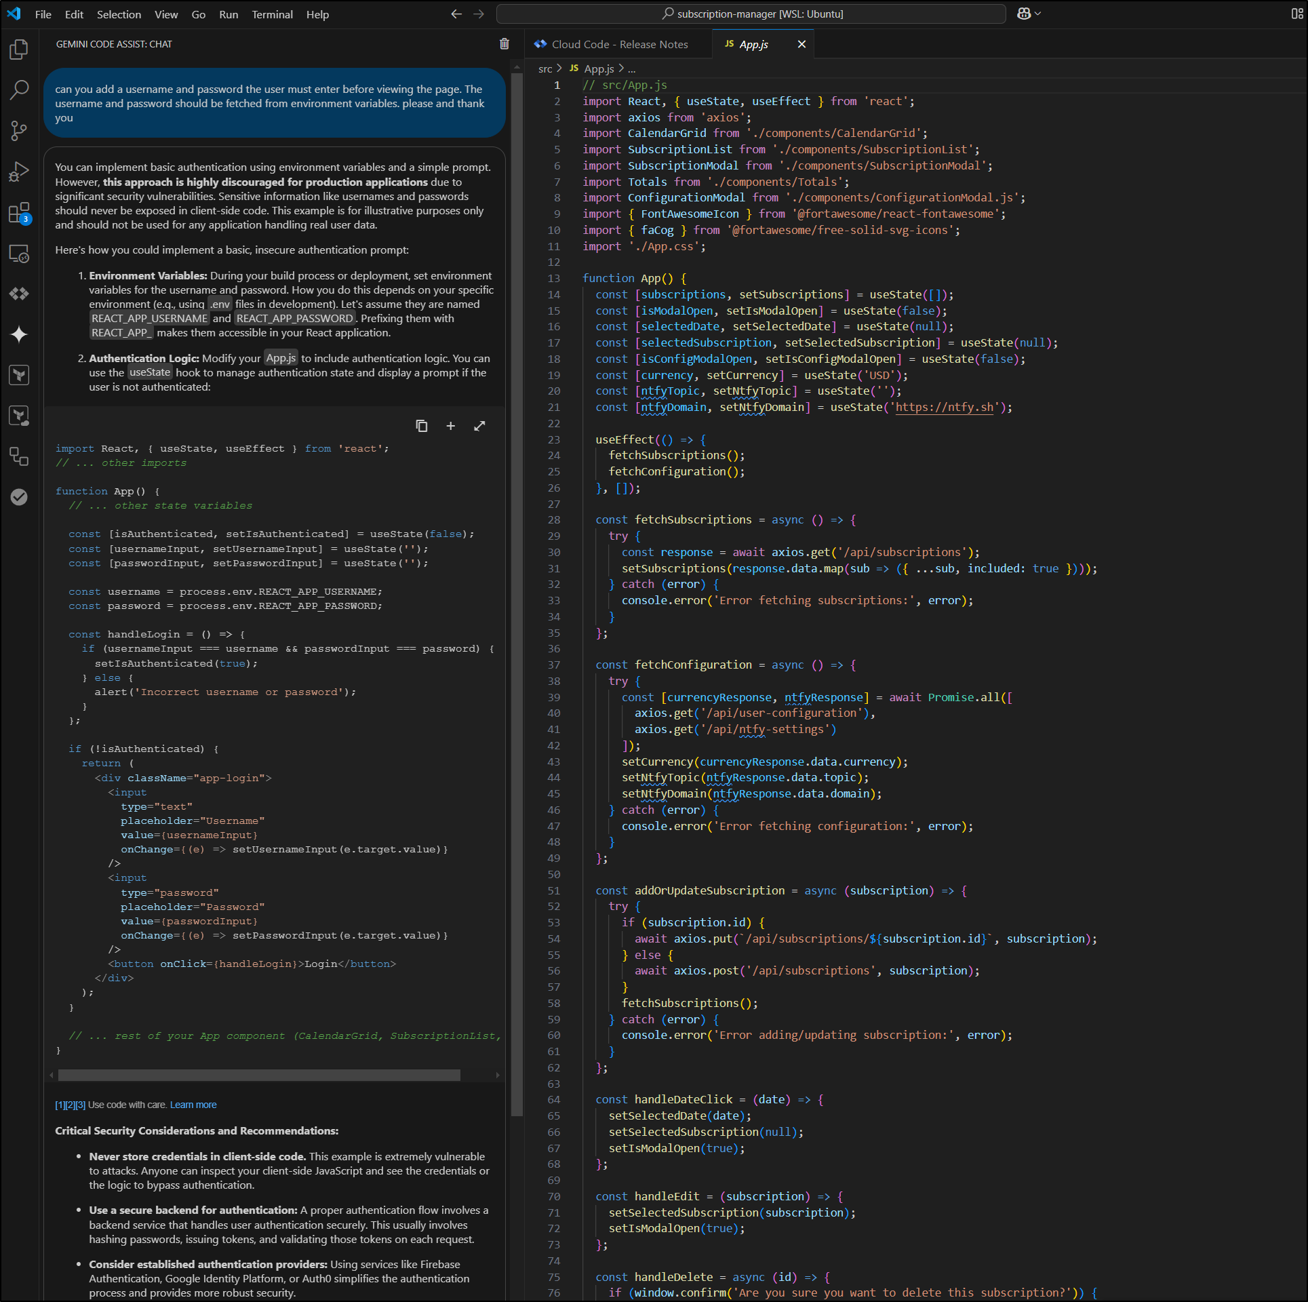1308x1302 pixels.
Task: Open the File menu
Action: (43, 14)
